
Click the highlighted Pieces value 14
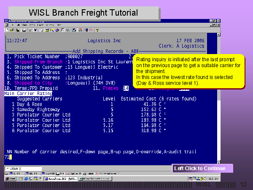click(x=126, y=88)
